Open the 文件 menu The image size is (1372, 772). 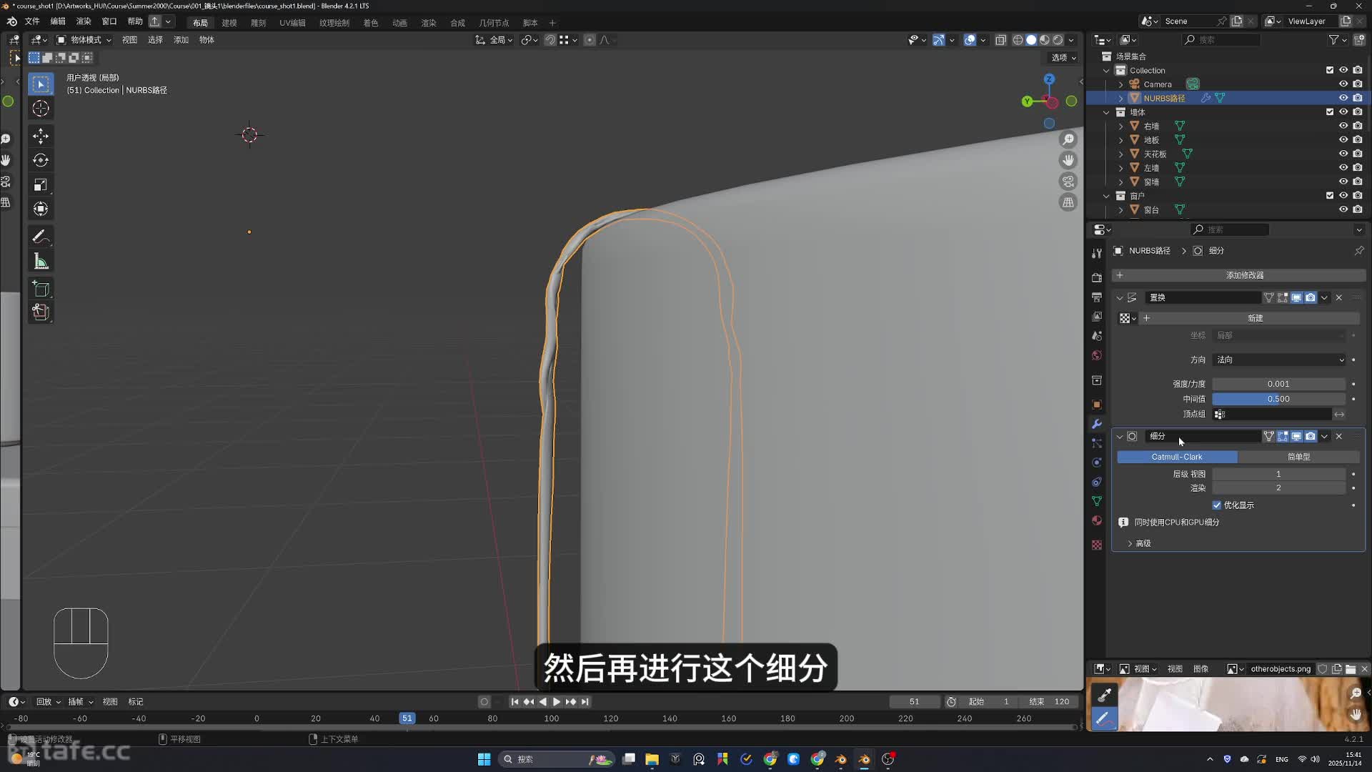tap(32, 21)
